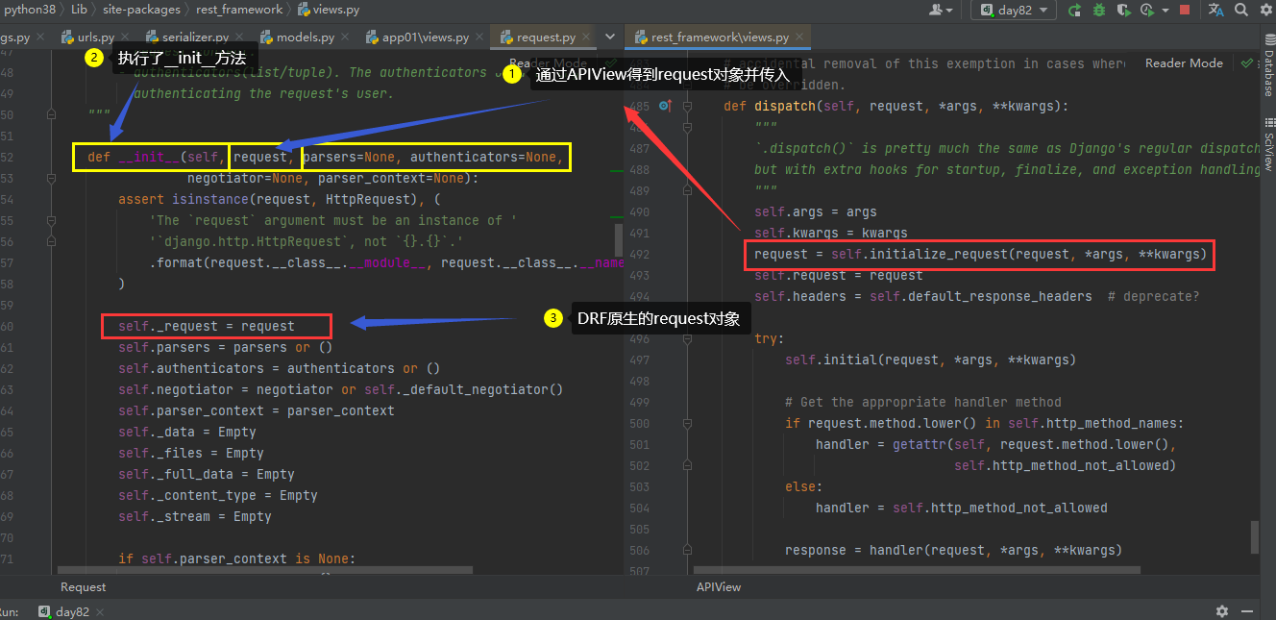Toggle Reader Mode in rest_framework\views.py

pyautogui.click(x=1184, y=62)
